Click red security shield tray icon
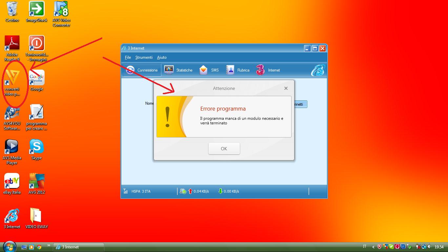This screenshot has width=448, height=252. [x=379, y=247]
